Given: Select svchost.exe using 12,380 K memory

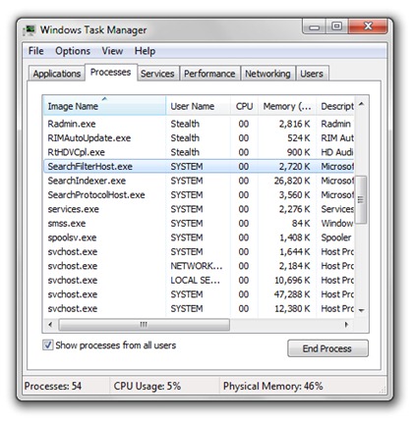Looking at the screenshot, I should 199,309.
